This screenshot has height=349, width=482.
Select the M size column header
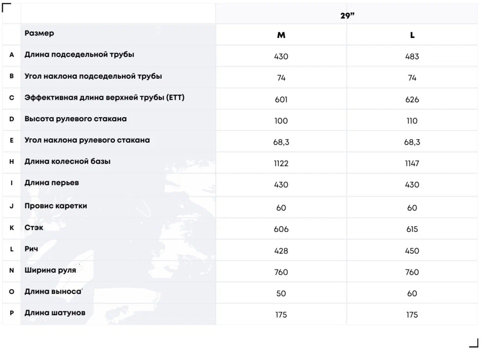(x=281, y=35)
